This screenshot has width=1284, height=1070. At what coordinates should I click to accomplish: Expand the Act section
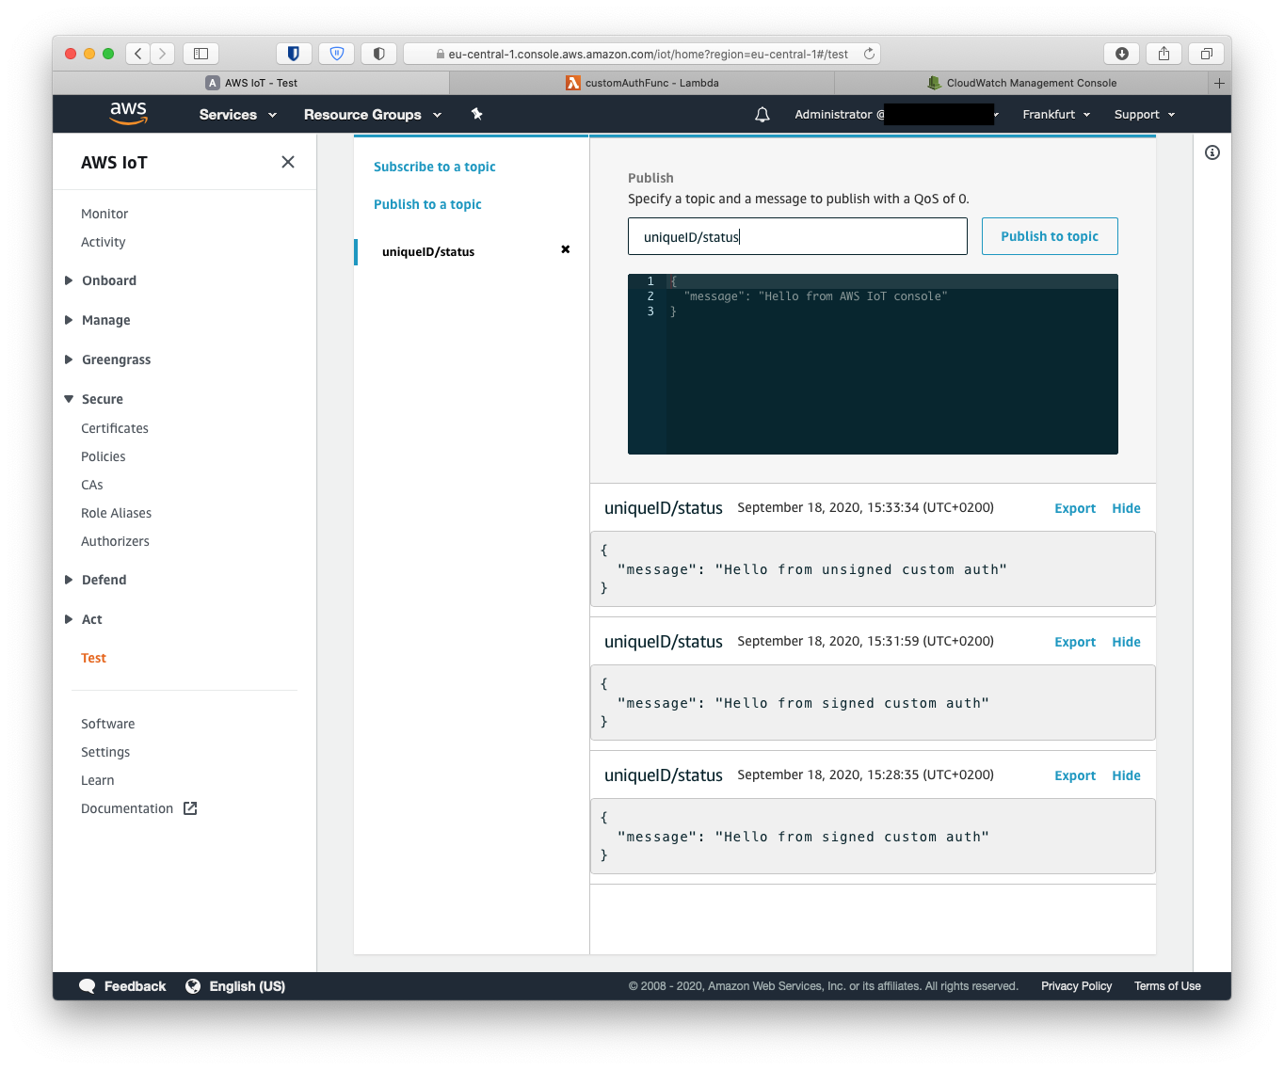point(84,619)
